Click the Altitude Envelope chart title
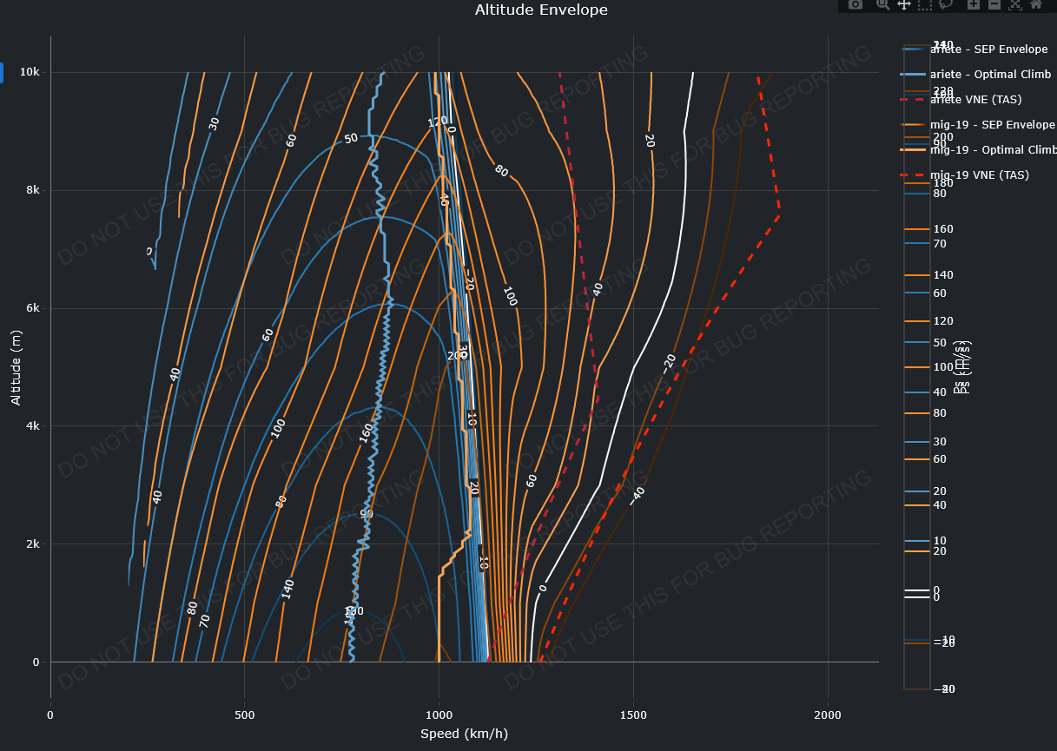1057x751 pixels. click(540, 10)
